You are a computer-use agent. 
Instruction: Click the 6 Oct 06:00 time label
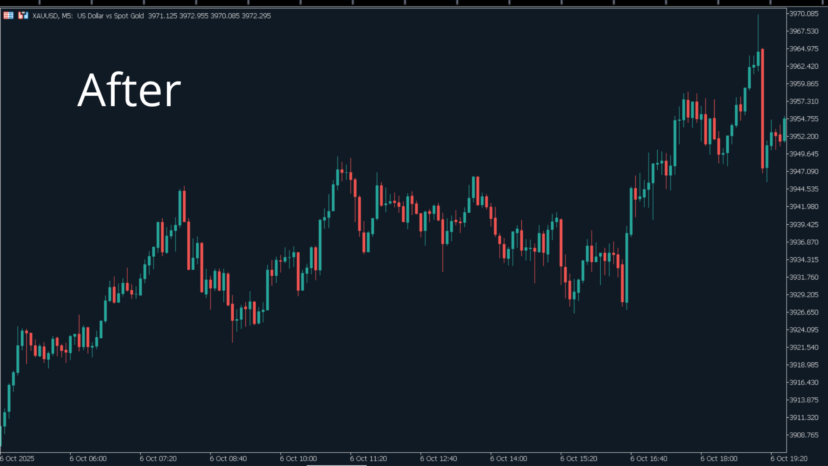88,459
